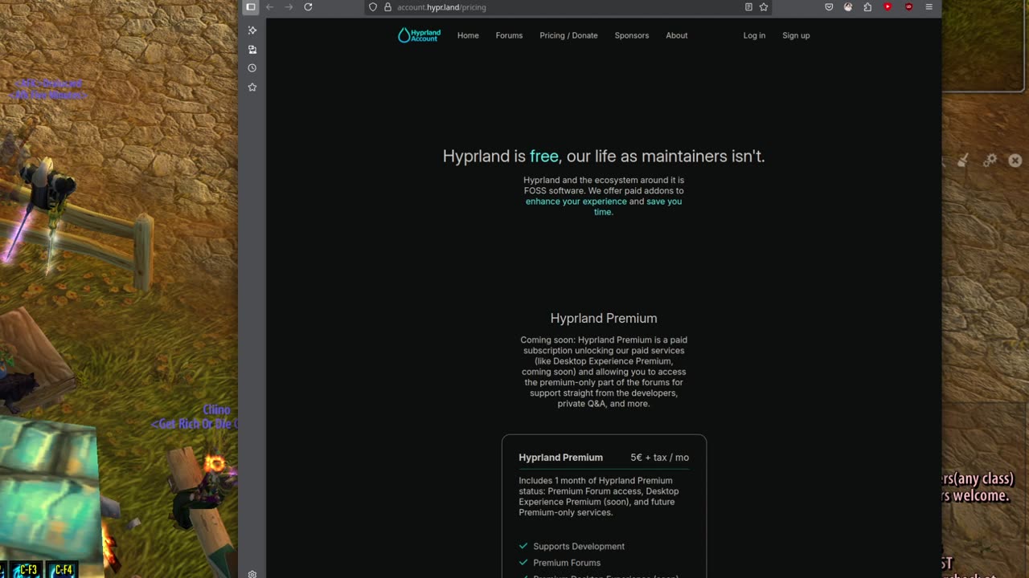Toggle reader view icon in address bar
This screenshot has height=578, width=1029.
click(748, 7)
